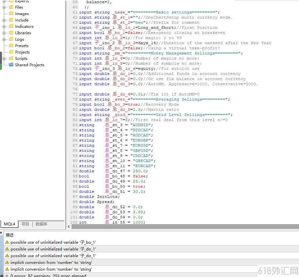
Task: Place cursor on line 61 Basic settings string
Action: [174, 12]
